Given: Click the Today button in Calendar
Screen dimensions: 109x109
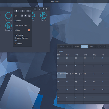Looking at the screenshot, I should [62, 47].
